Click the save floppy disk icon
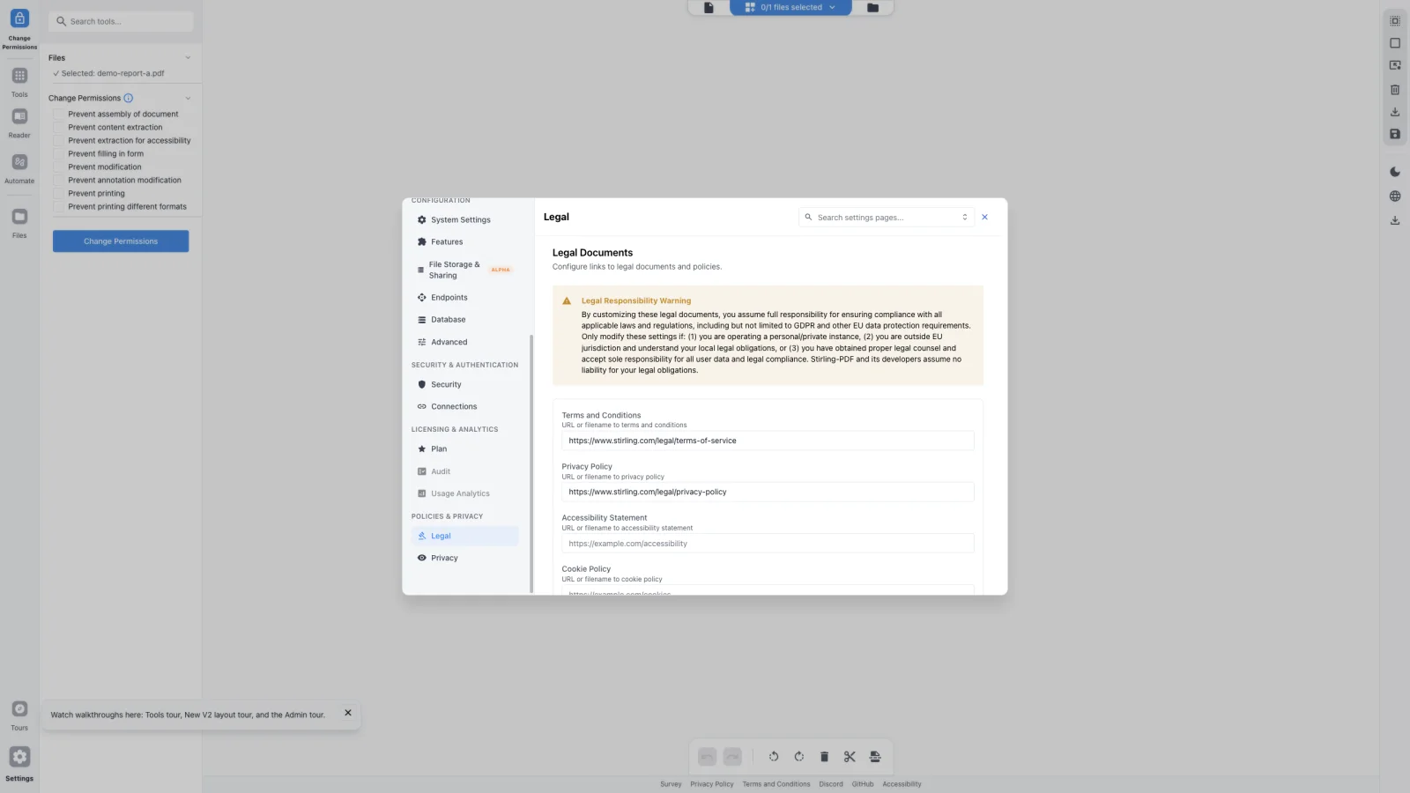The height and width of the screenshot is (793, 1410). [1395, 134]
